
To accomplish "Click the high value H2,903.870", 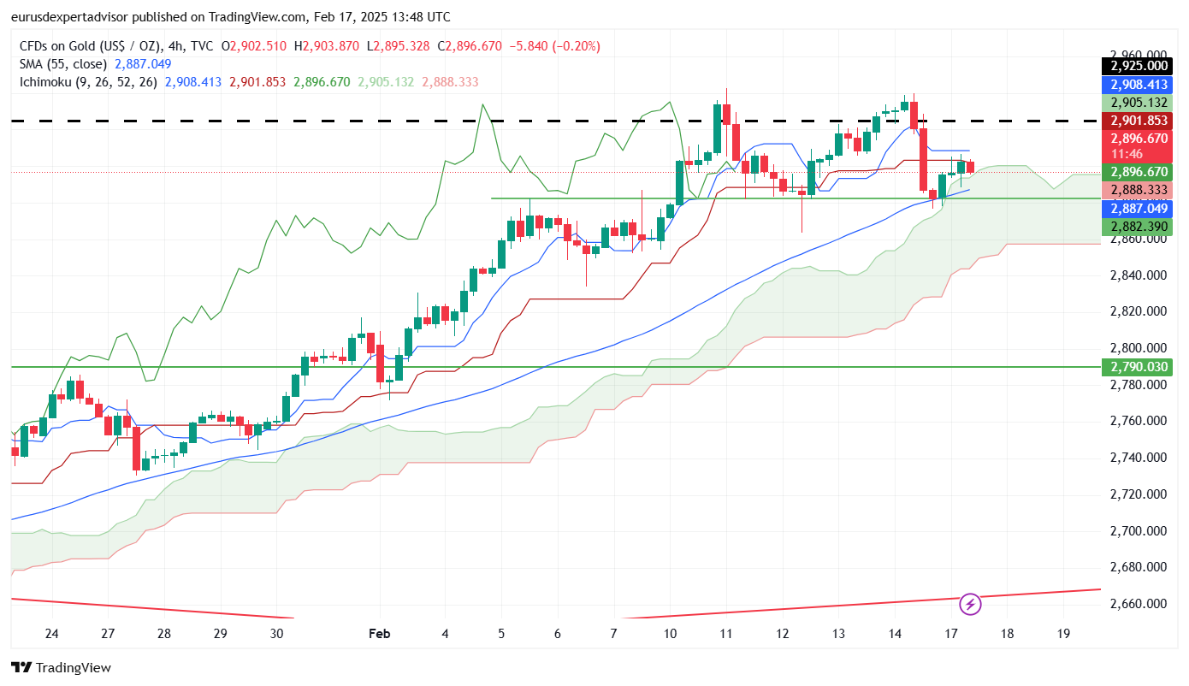I will [x=328, y=46].
